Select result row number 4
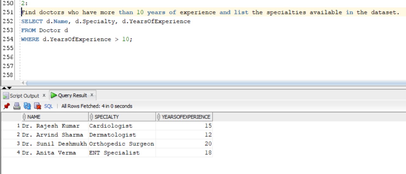 point(18,153)
